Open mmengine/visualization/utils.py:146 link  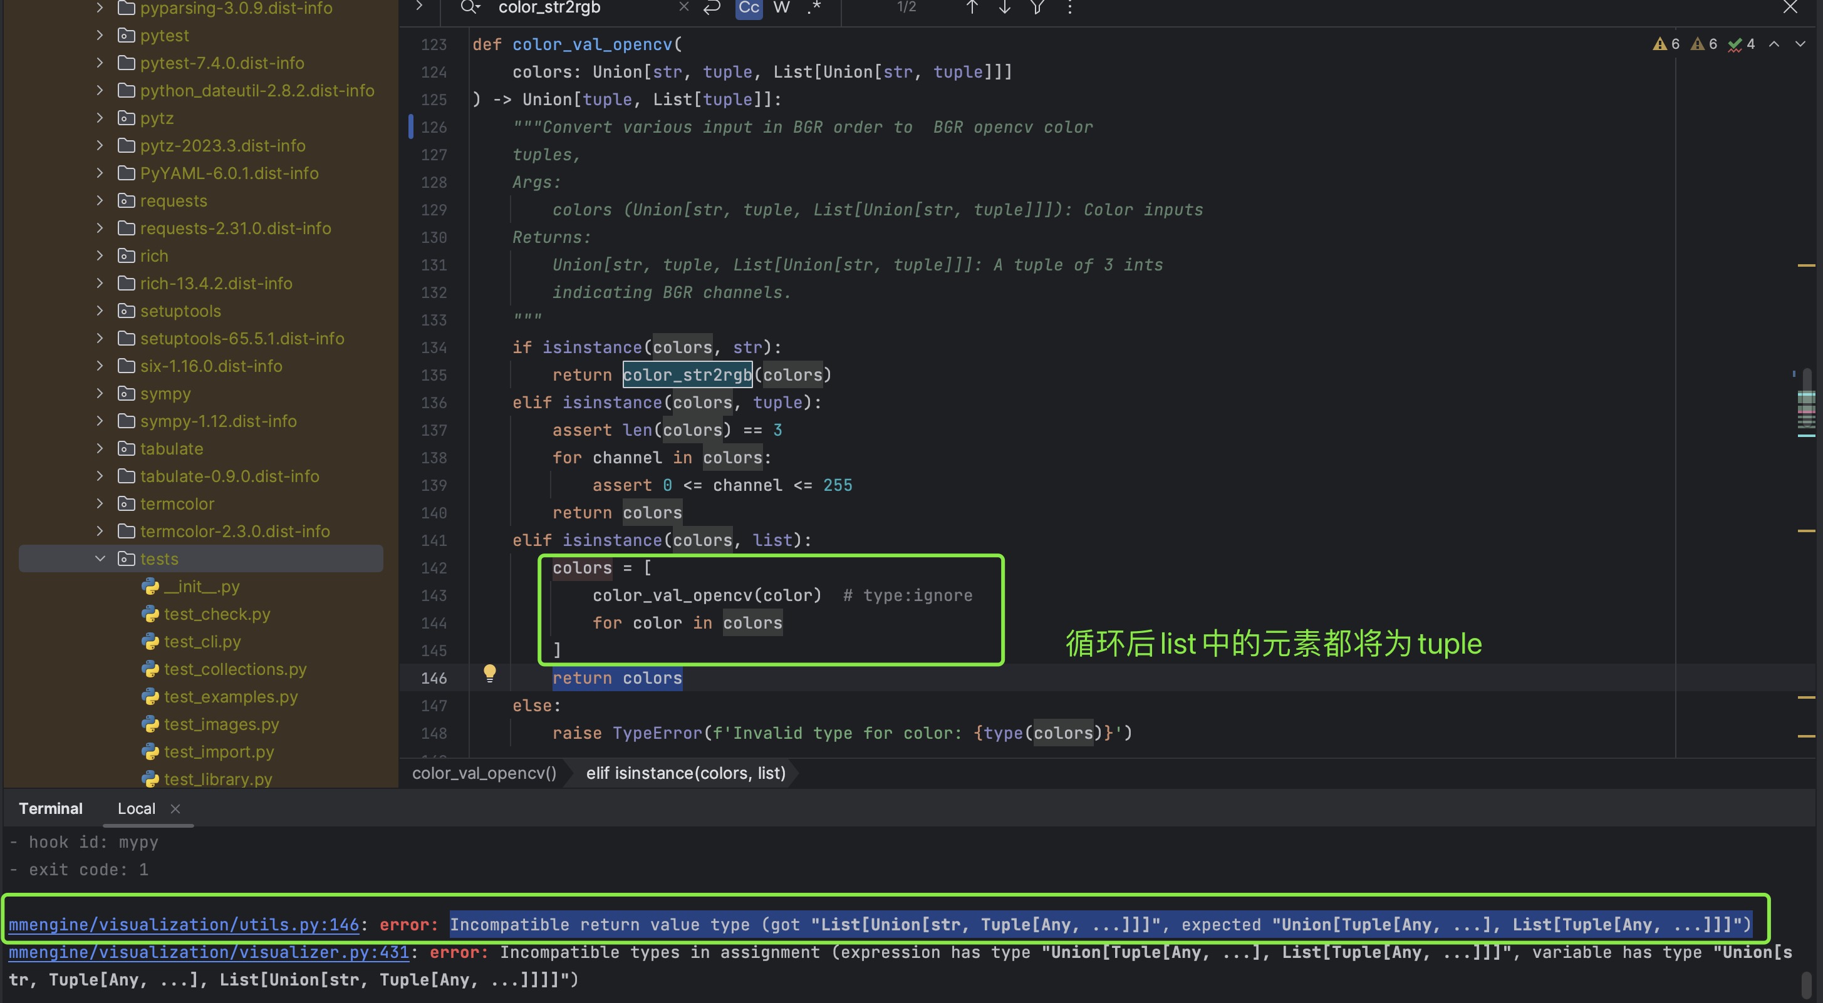[x=184, y=925]
